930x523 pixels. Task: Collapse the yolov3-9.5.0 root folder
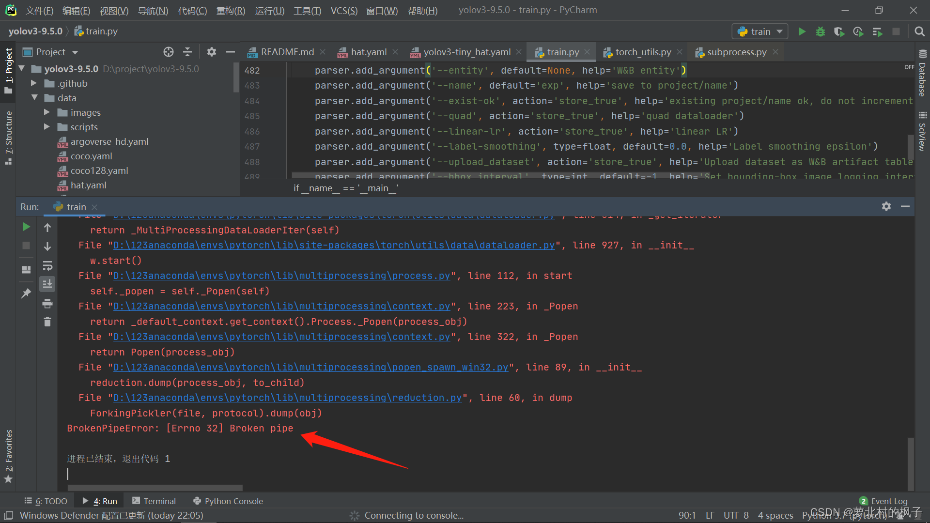click(22, 69)
